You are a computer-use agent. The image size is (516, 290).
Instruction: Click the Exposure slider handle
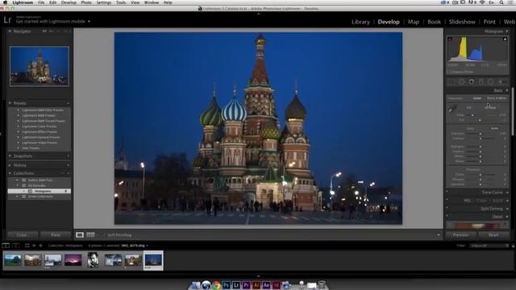481,134
